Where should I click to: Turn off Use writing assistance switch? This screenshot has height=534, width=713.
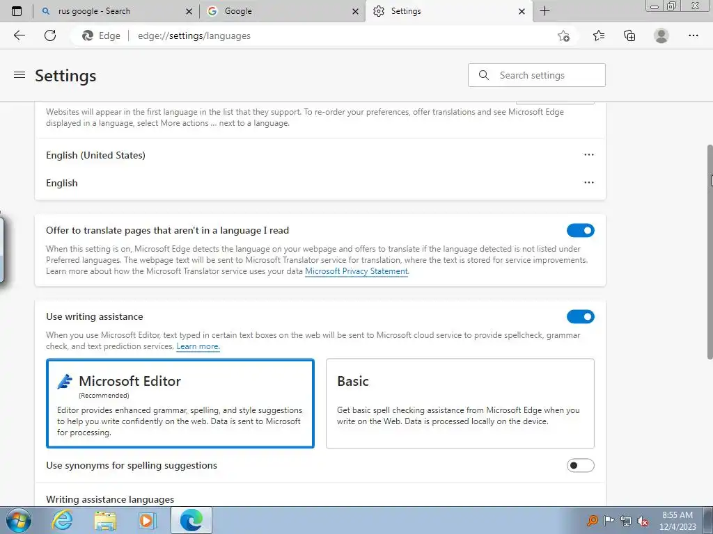[x=580, y=316]
